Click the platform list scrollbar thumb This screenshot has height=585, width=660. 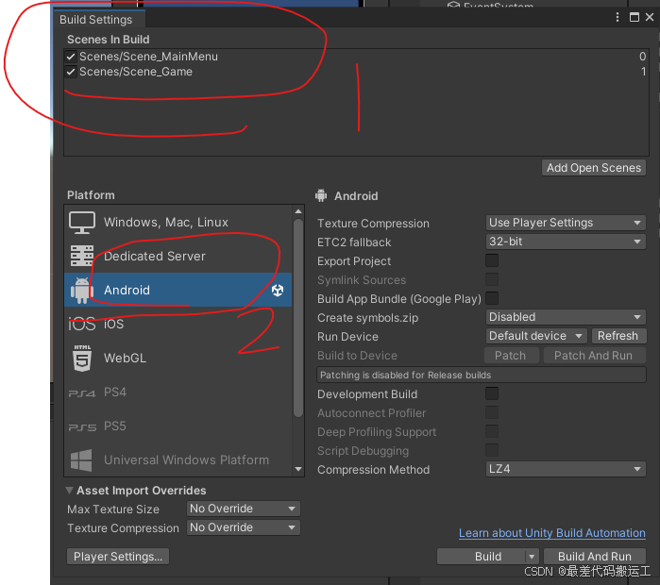tap(298, 318)
